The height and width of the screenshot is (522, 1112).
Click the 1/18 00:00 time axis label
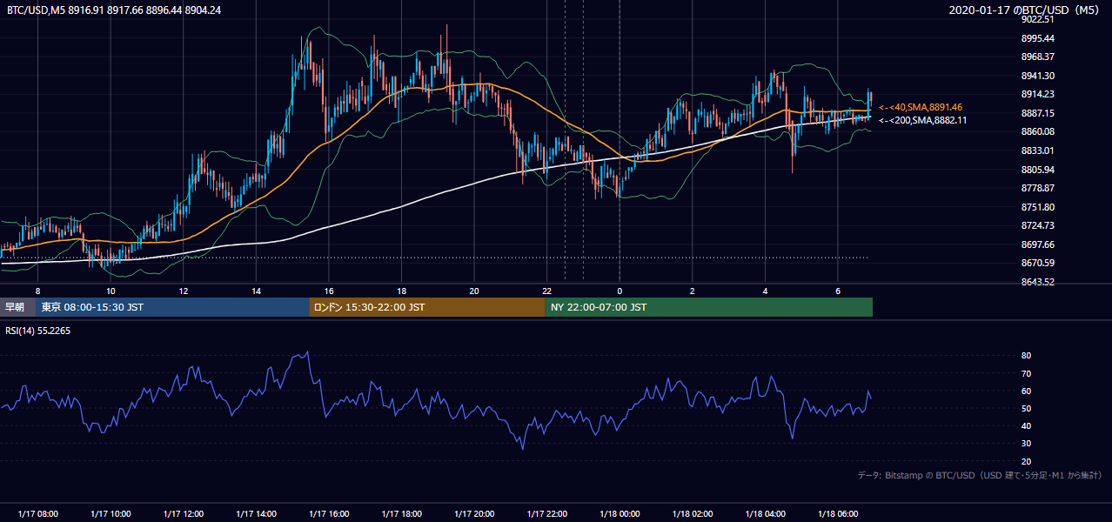tap(620, 514)
